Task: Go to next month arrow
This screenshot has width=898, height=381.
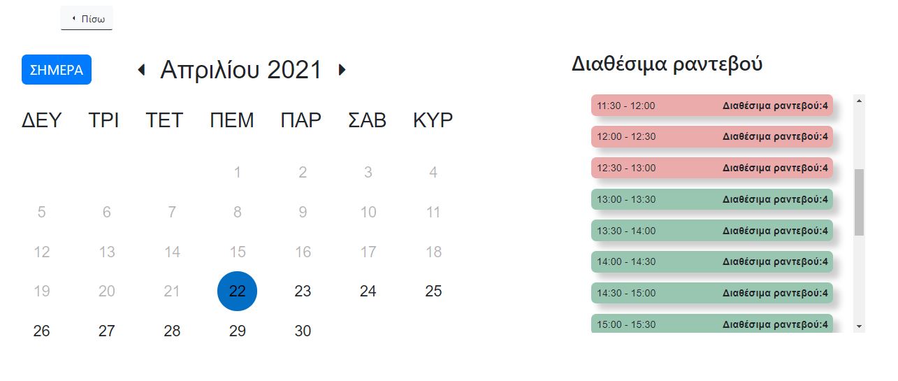Action: (342, 70)
